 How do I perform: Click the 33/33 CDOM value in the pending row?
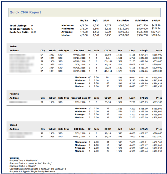[x=107, y=102]
